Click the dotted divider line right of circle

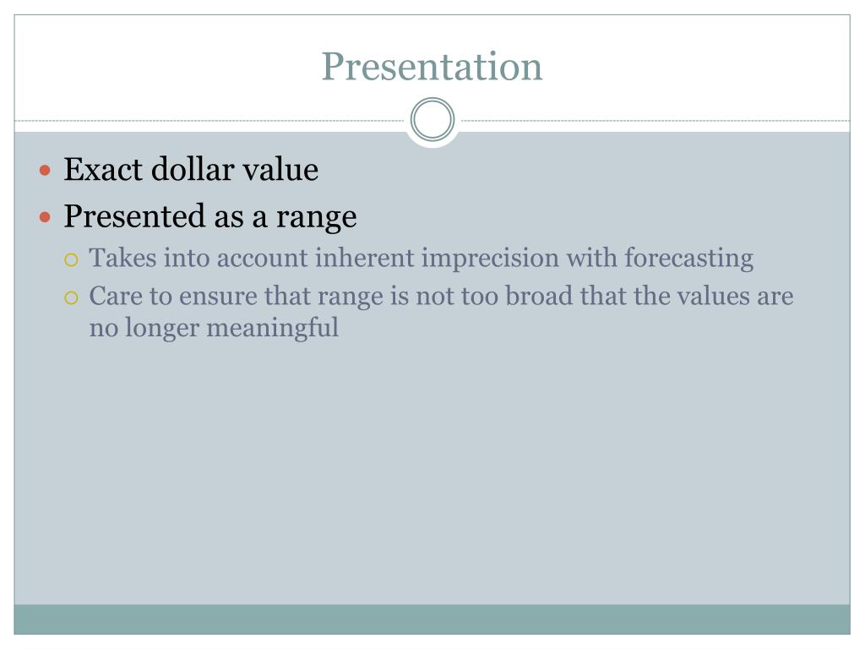pyautogui.click(x=656, y=120)
